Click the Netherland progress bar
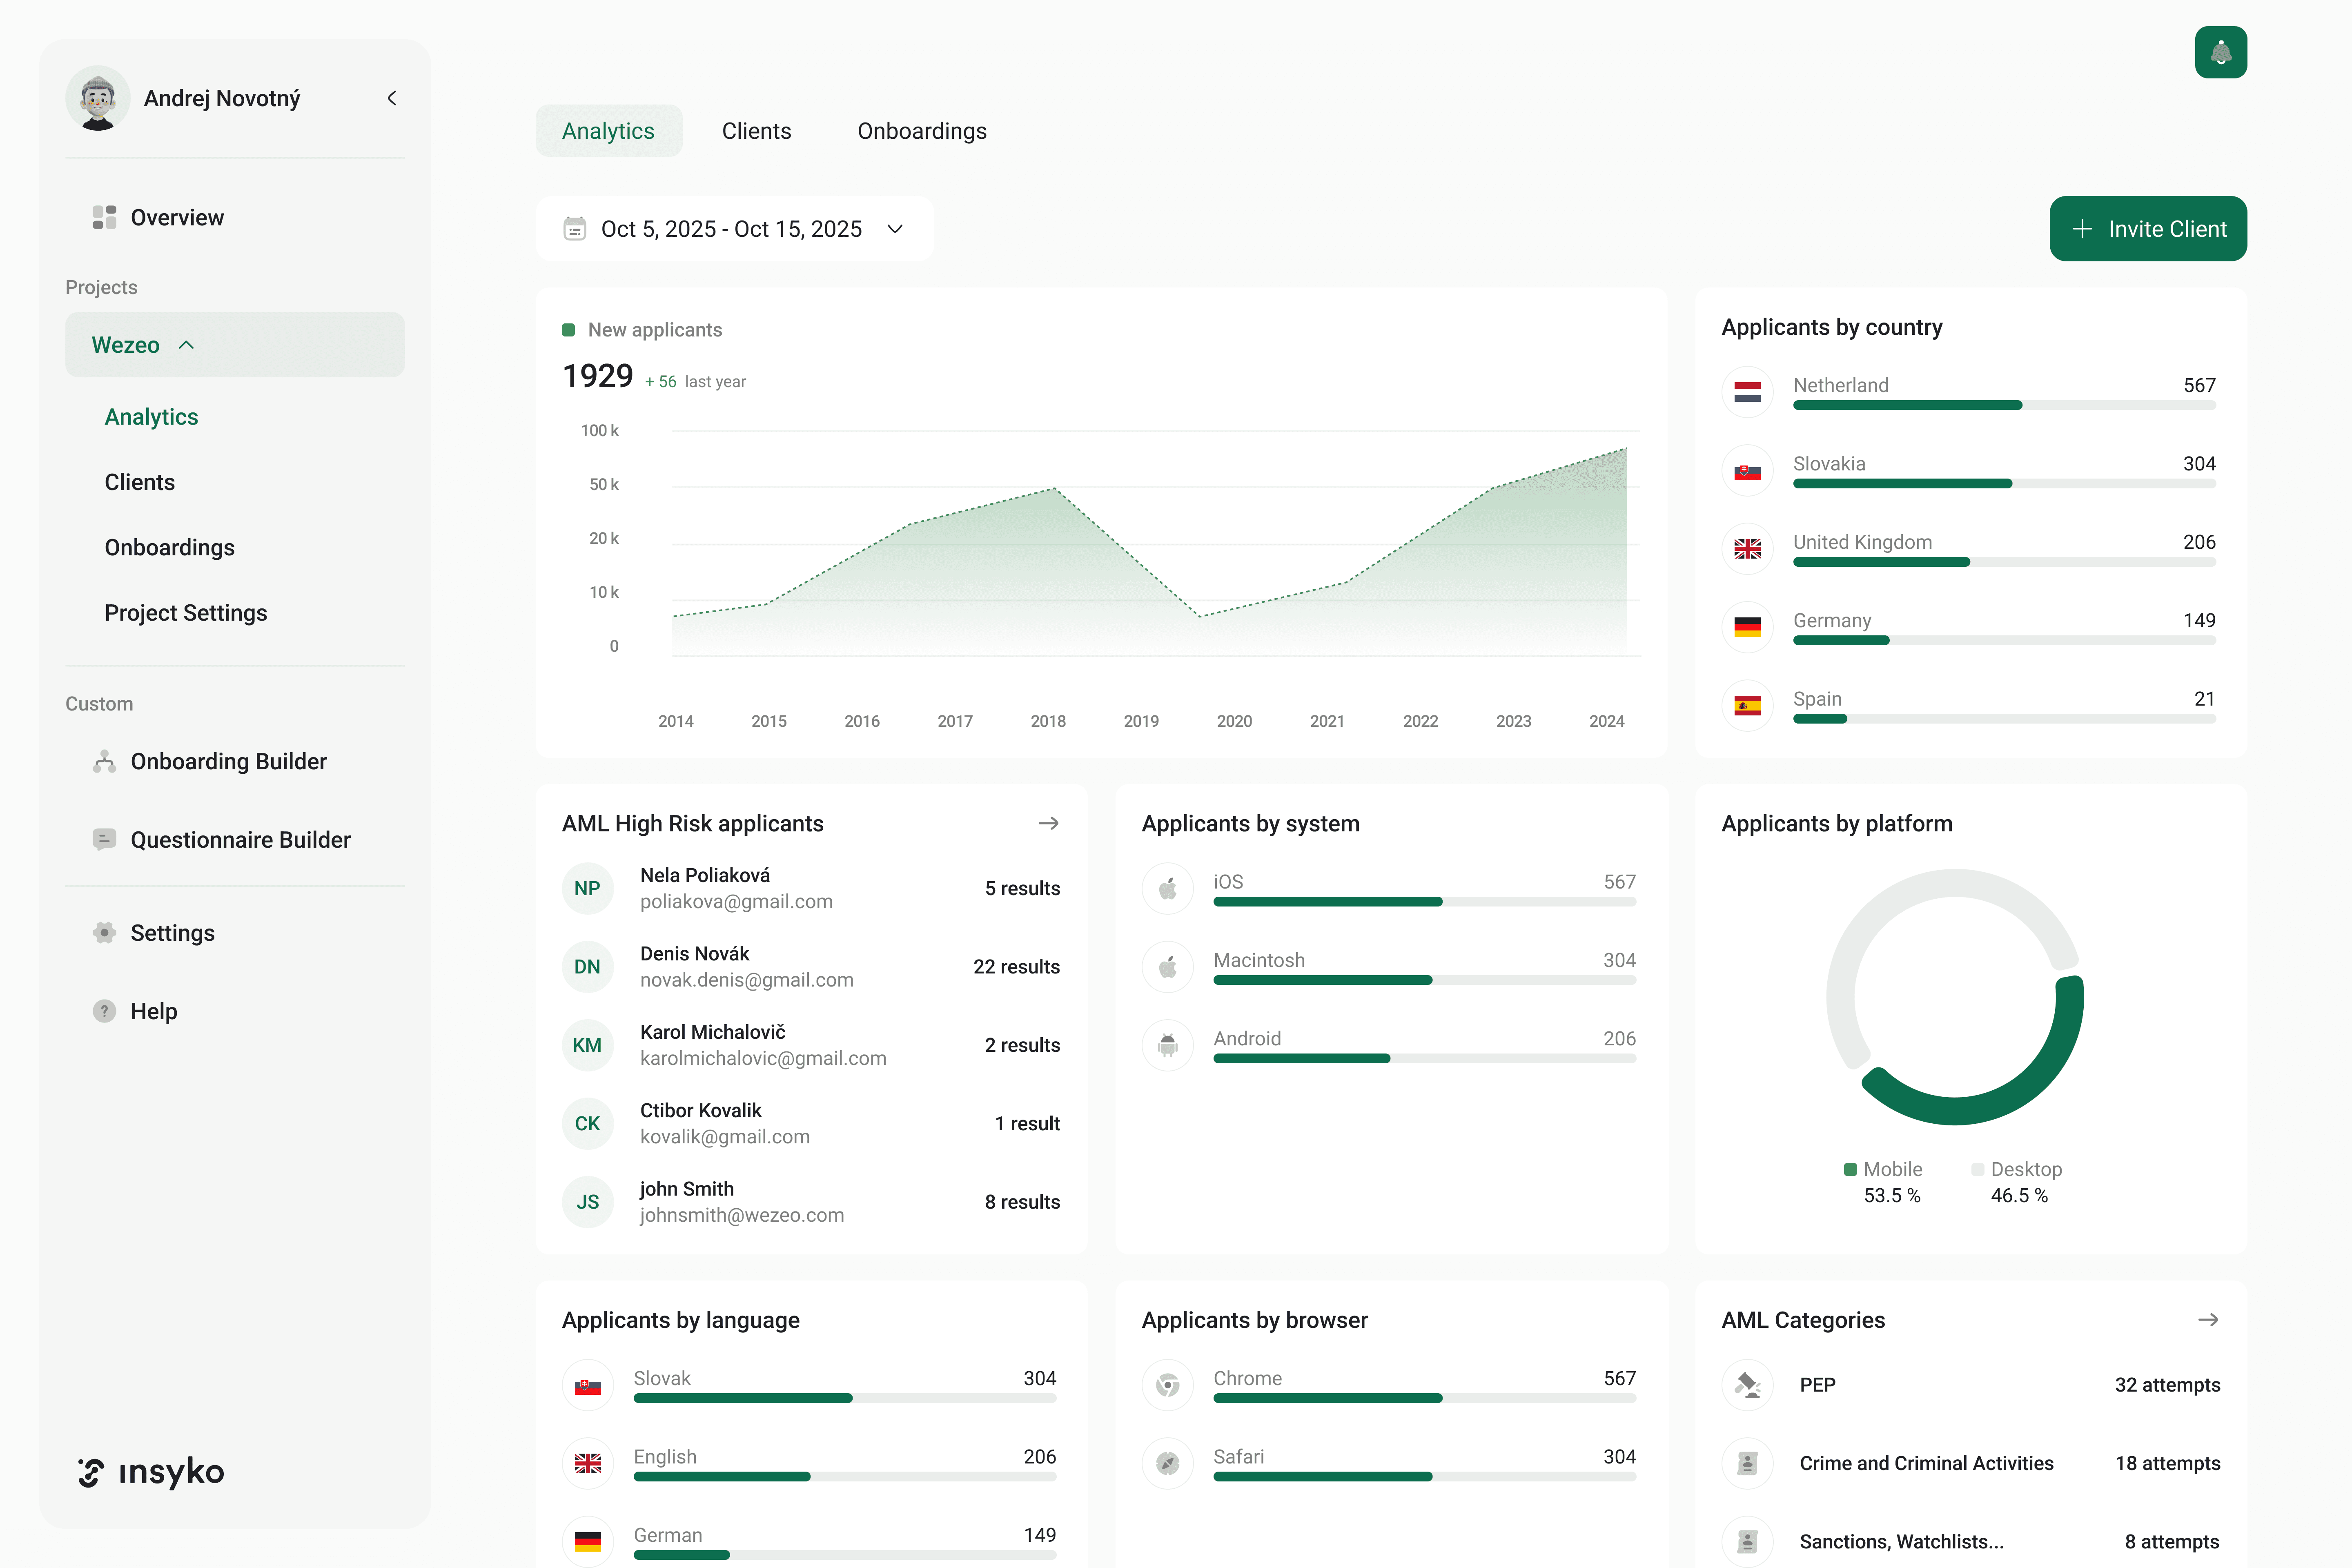The image size is (2352, 1568). (x=2004, y=405)
